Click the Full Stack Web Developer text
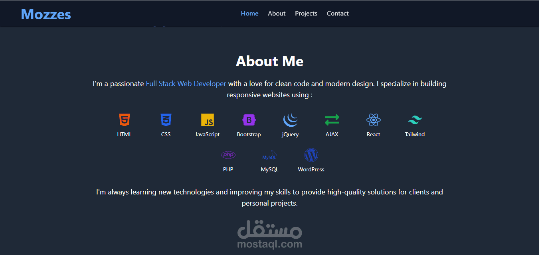Image resolution: width=540 pixels, height=255 pixels. (186, 84)
